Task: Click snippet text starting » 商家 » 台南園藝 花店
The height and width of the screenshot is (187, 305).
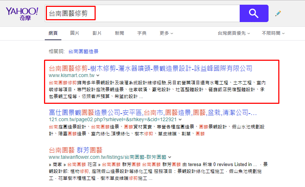Action: 158,171
